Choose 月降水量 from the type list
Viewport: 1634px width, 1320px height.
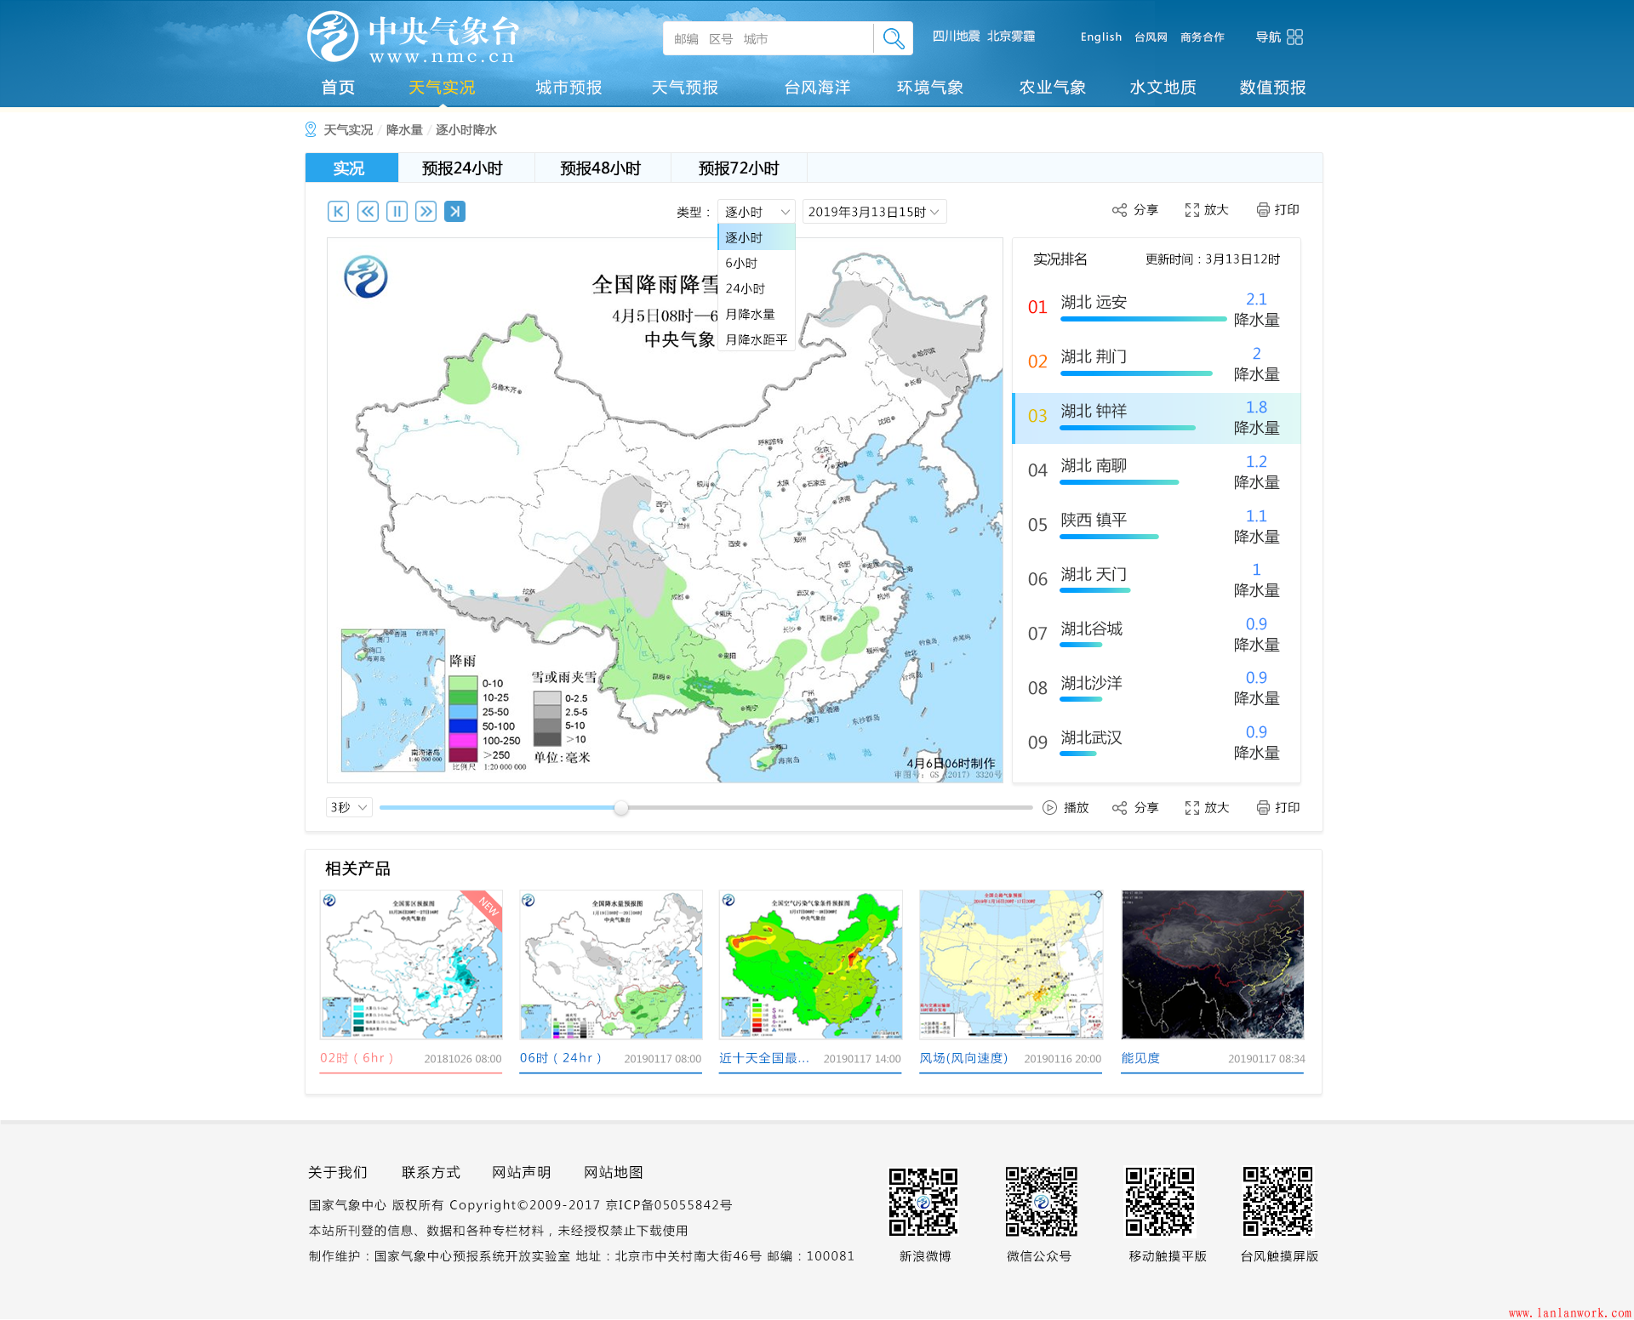750,315
